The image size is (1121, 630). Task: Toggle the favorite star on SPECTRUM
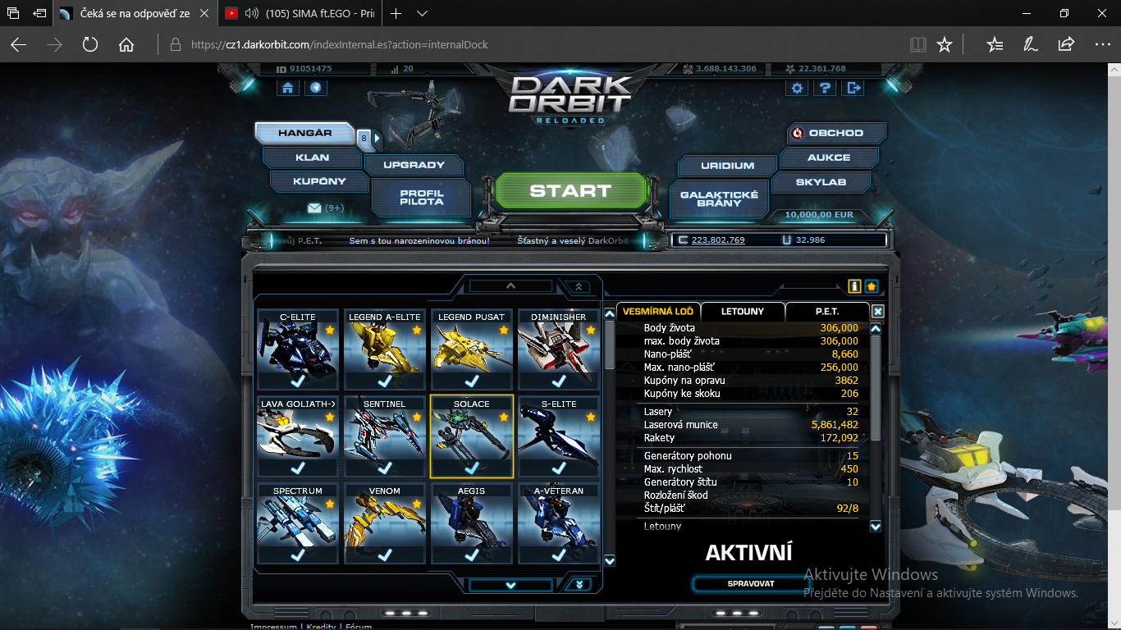pos(329,504)
